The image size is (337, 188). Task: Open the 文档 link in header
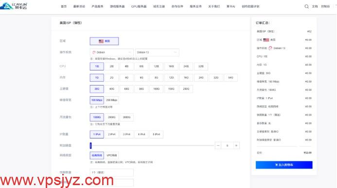315,6
